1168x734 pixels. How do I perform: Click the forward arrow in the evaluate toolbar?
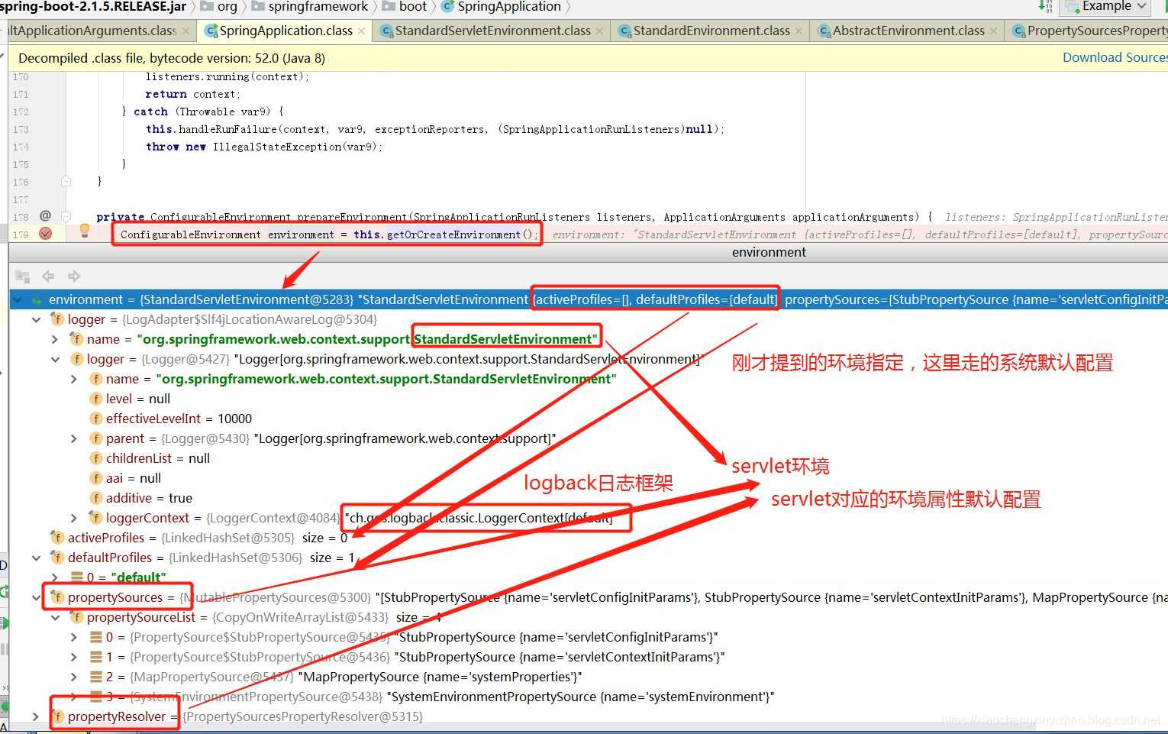(74, 276)
